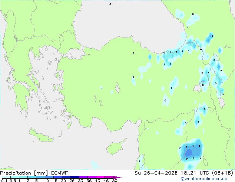Select the 2–5 mm legend color
The height and width of the screenshot is (182, 235).
click(32, 177)
